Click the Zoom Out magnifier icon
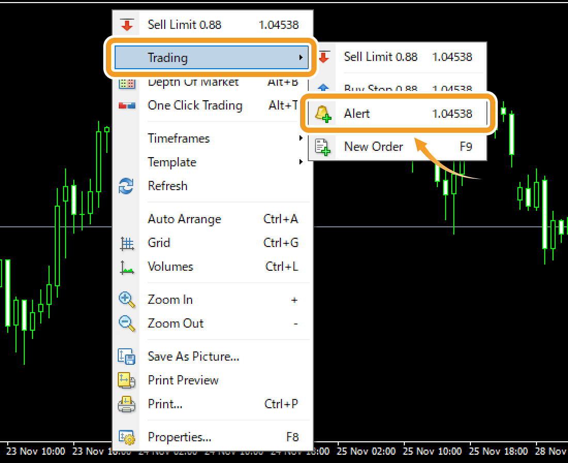This screenshot has width=568, height=463. click(127, 323)
